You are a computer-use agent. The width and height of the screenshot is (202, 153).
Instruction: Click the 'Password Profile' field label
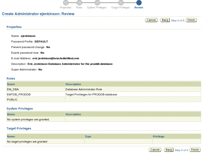pyautogui.click(x=22, y=42)
